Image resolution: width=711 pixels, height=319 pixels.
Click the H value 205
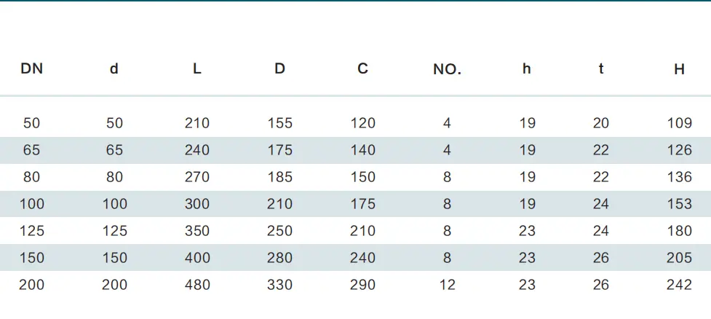coord(679,258)
